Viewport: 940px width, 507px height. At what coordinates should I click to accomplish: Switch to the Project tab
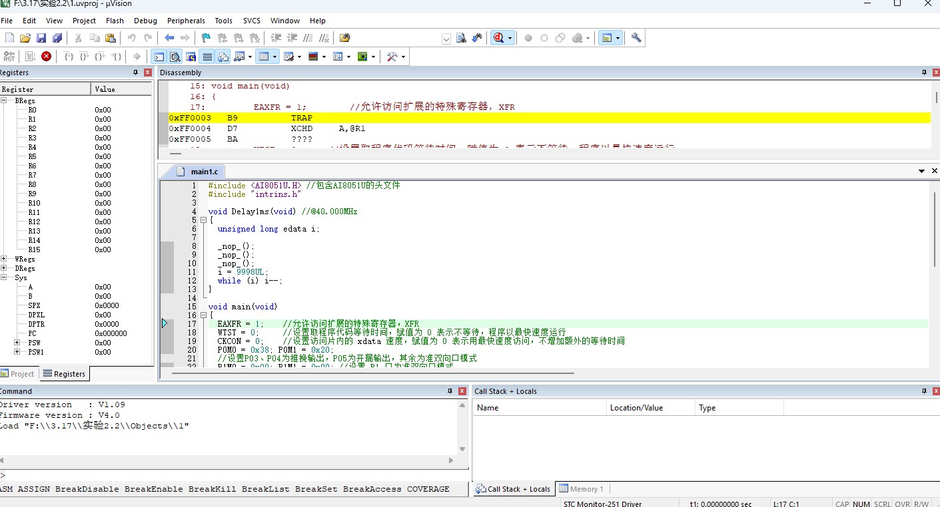(x=18, y=374)
